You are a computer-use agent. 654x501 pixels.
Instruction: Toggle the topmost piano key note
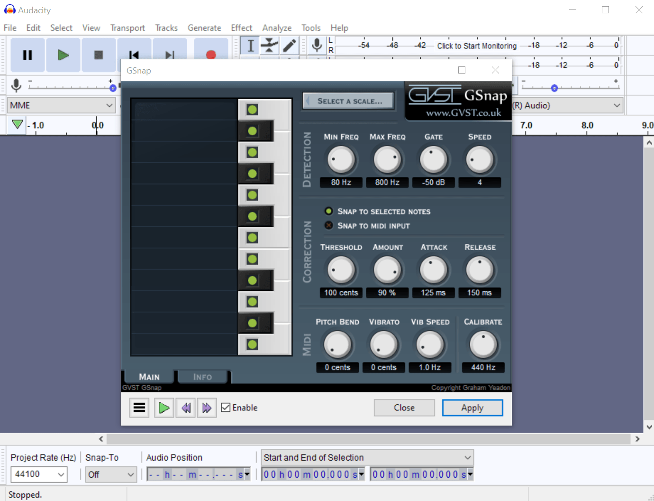tap(252, 110)
